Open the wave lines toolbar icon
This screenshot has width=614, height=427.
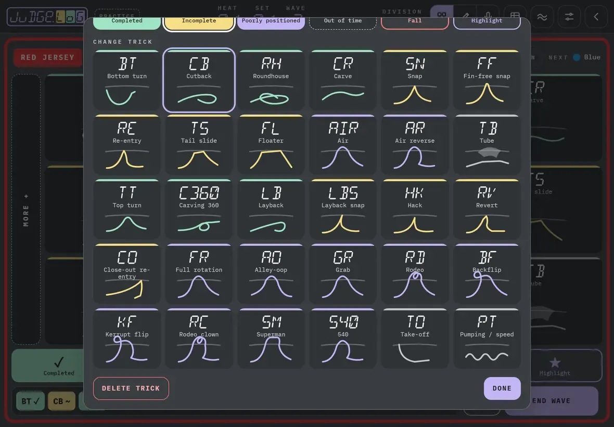click(542, 17)
